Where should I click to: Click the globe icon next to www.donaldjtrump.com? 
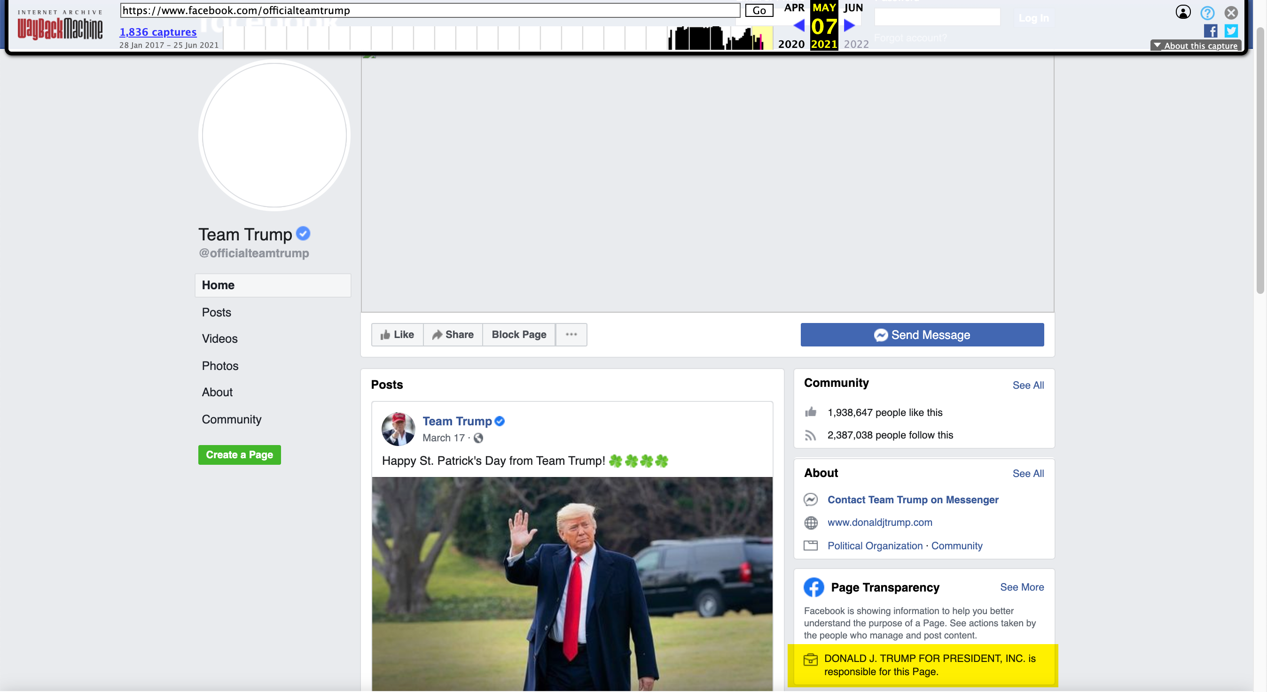811,523
